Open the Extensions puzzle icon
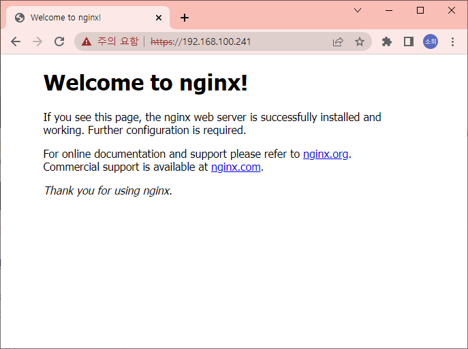Screen dimensions: 468x349 pyautogui.click(x=386, y=41)
